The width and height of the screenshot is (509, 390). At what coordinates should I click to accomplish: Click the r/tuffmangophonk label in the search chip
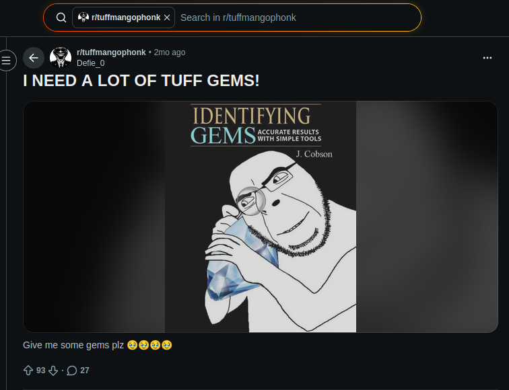tap(126, 17)
